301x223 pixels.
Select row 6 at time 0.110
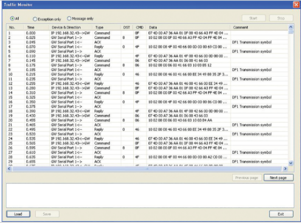tap(148, 56)
